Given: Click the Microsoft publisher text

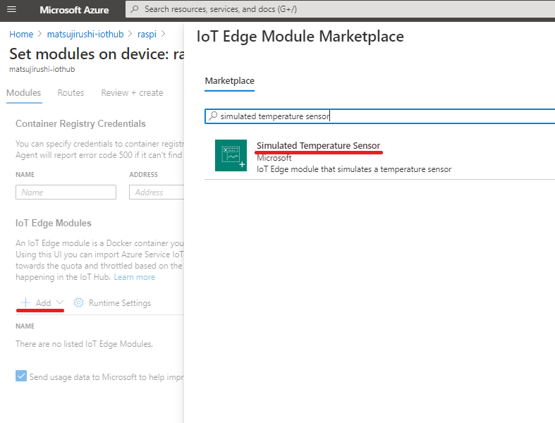Looking at the screenshot, I should [x=274, y=158].
